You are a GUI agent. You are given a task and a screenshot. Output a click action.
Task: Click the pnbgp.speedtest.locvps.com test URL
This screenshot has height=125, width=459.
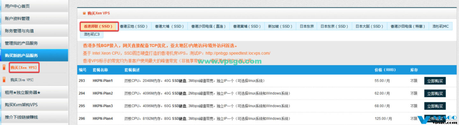tap(238, 53)
